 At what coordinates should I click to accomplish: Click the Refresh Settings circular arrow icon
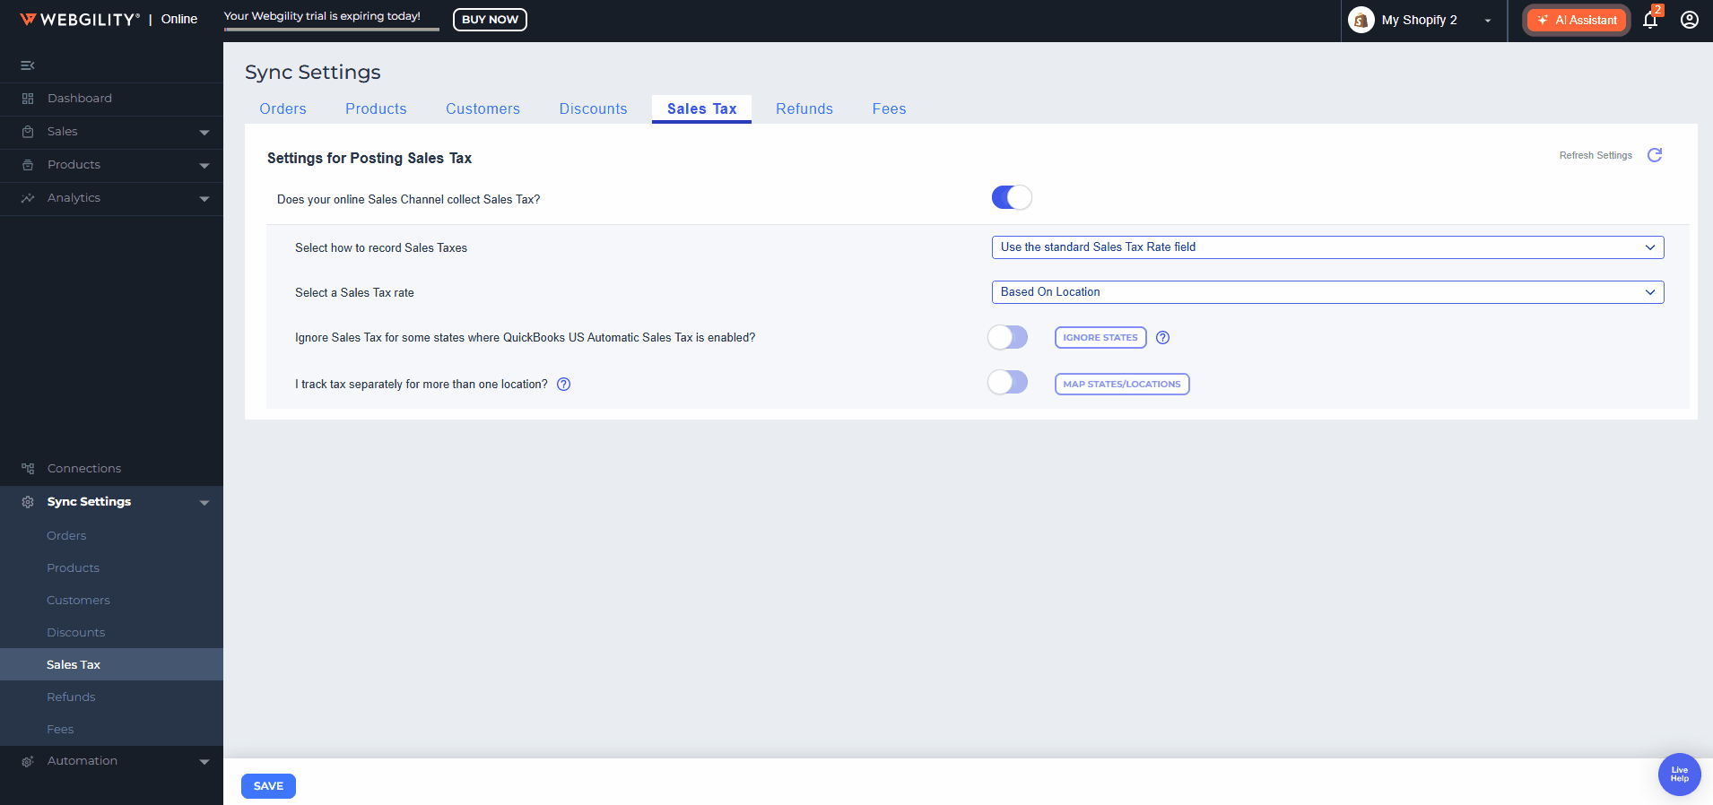pyautogui.click(x=1655, y=155)
